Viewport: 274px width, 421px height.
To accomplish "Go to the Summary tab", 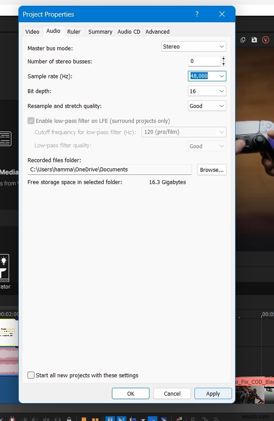I will [x=100, y=31].
